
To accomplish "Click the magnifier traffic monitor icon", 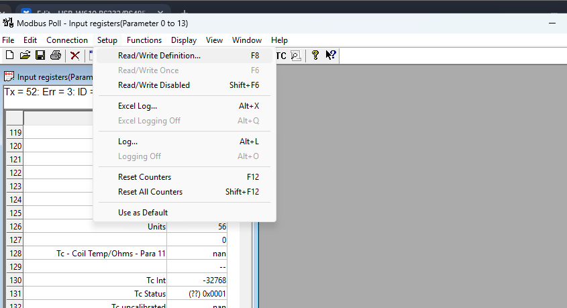I will [x=296, y=56].
